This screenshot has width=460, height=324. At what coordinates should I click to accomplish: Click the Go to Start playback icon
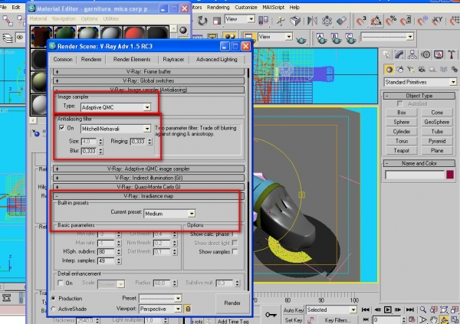pos(365,309)
